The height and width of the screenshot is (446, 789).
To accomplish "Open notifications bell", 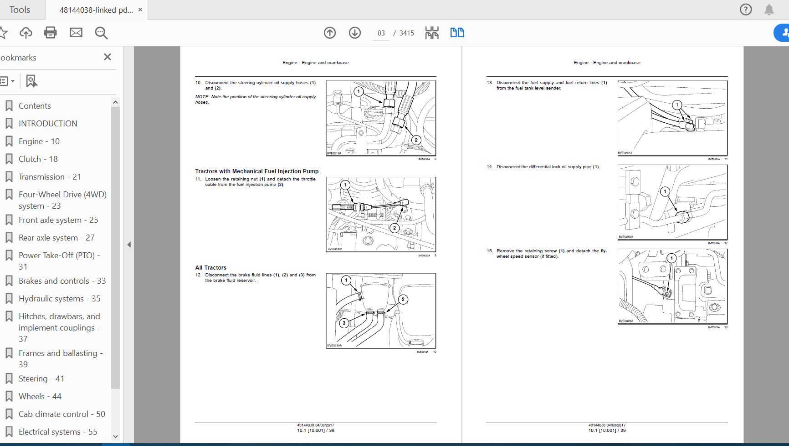I will click(x=769, y=10).
